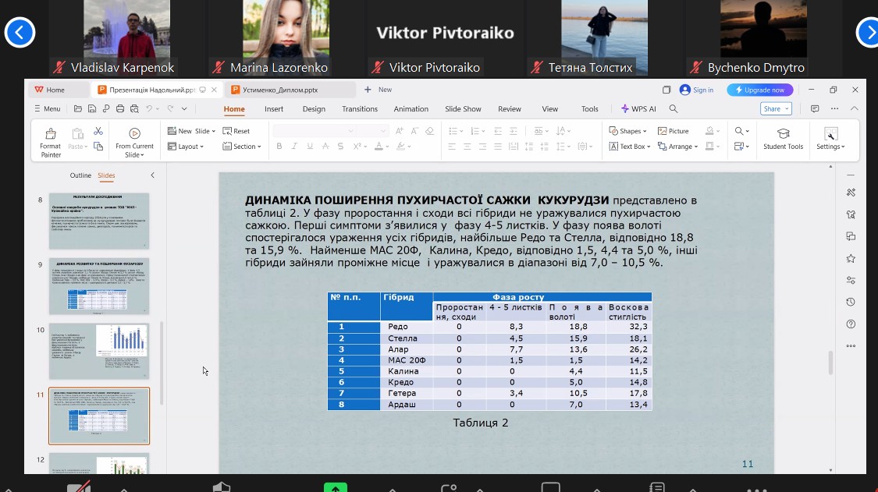Toggle Bold formatting

[x=279, y=146]
